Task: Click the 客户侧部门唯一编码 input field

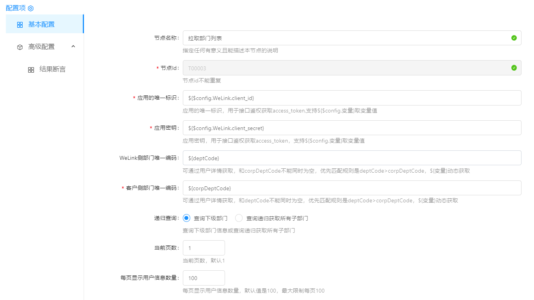Action: pyautogui.click(x=352, y=188)
